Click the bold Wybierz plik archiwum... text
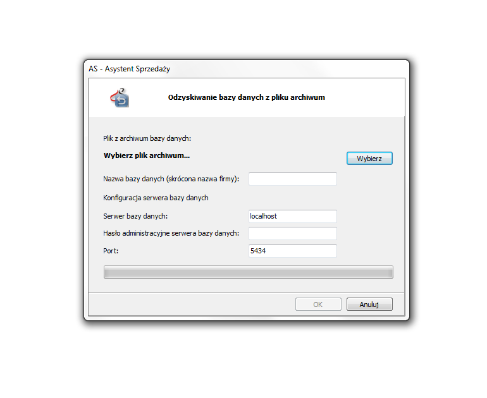This screenshot has width=487, height=398. [x=147, y=155]
